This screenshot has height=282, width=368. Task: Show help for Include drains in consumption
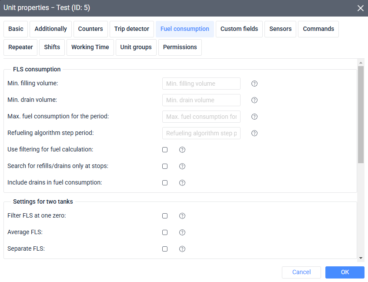182,183
